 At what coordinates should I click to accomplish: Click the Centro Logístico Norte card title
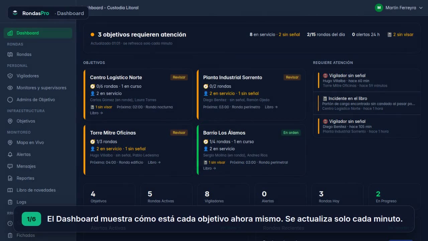point(116,77)
